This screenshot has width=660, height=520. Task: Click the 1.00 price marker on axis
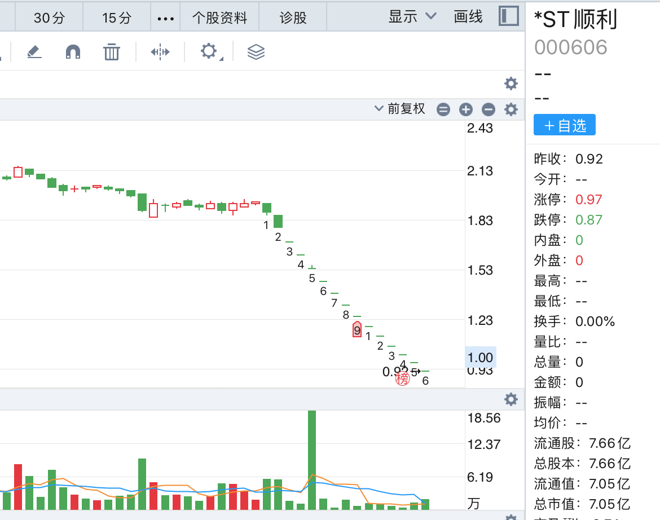(x=480, y=357)
